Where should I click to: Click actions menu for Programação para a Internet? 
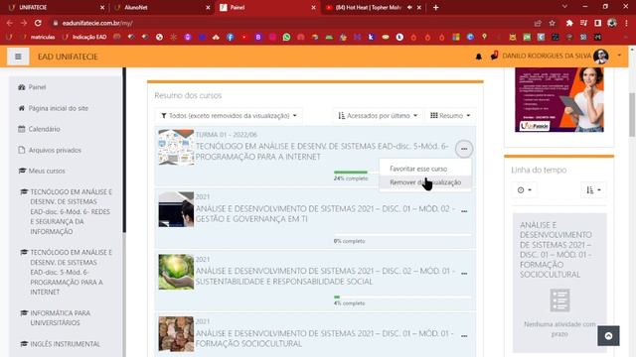(x=464, y=149)
